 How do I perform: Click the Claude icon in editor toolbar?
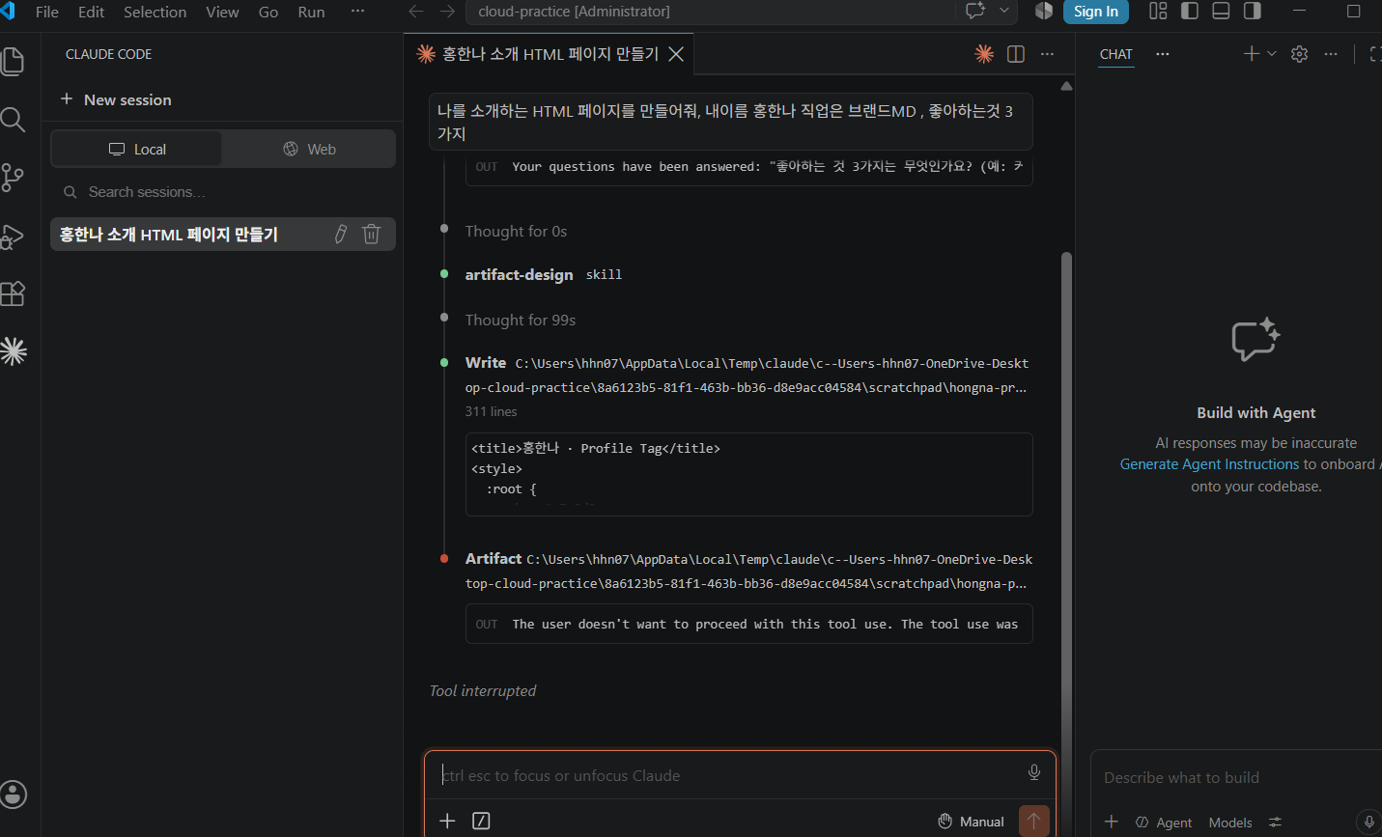[984, 54]
